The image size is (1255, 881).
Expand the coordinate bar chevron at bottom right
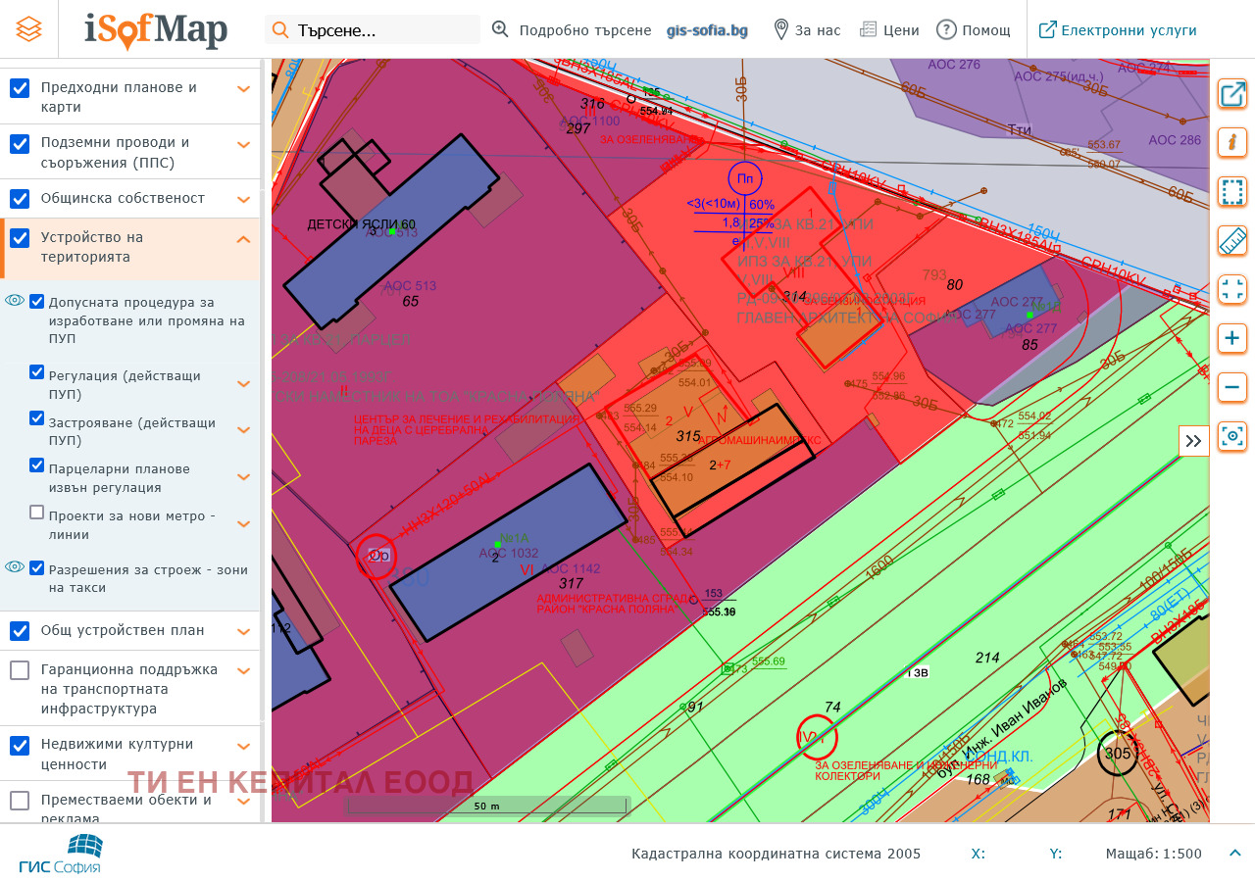[1235, 853]
